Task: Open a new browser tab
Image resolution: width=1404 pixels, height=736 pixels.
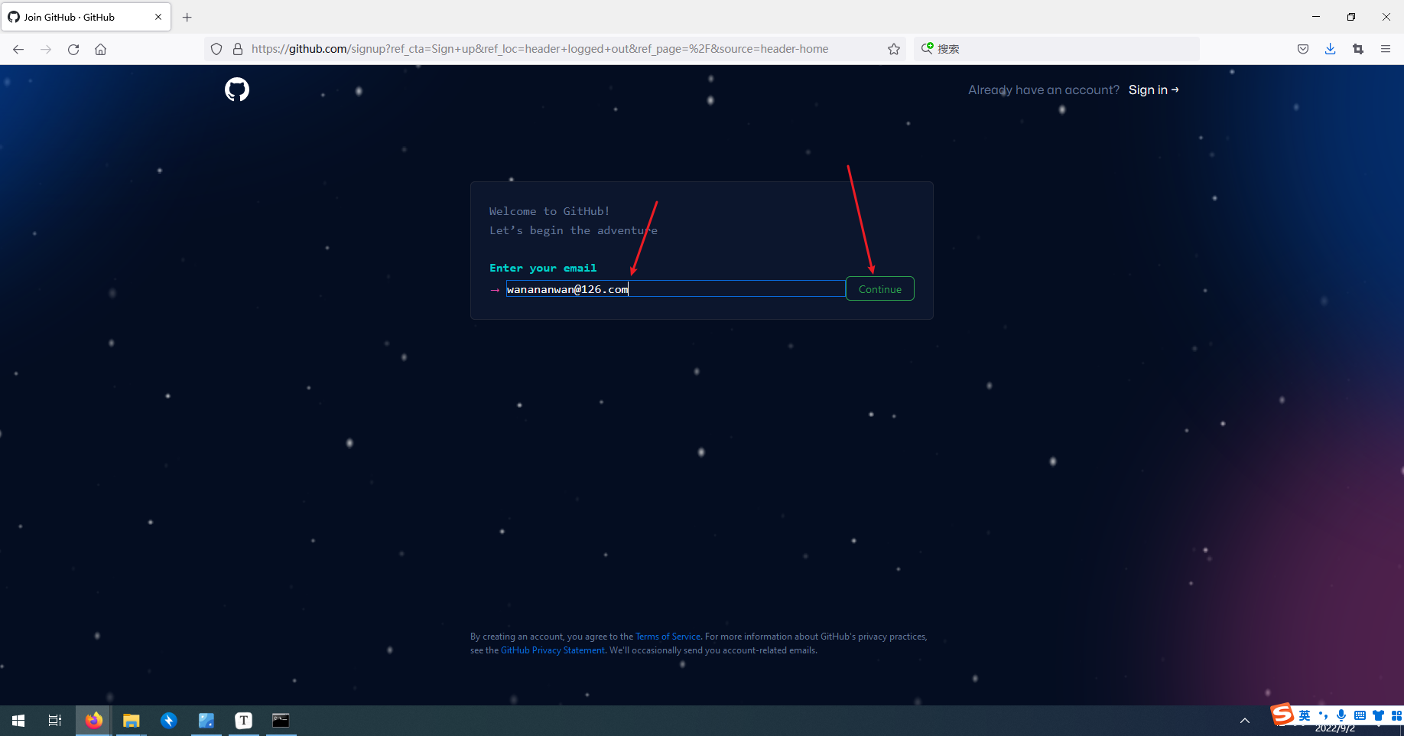Action: click(187, 17)
